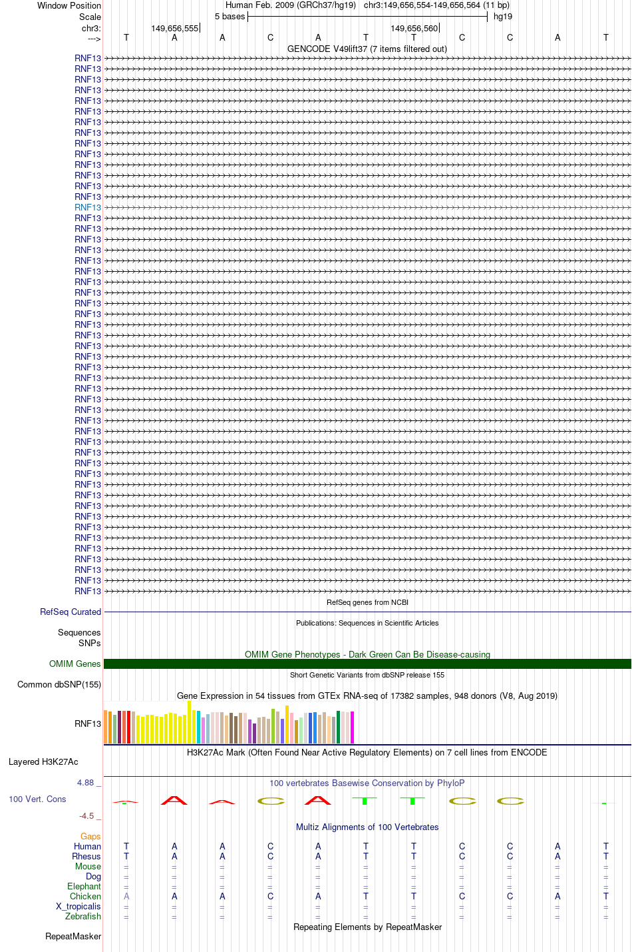Click the 'RefSeq genes from NCBI' title

pos(367,602)
